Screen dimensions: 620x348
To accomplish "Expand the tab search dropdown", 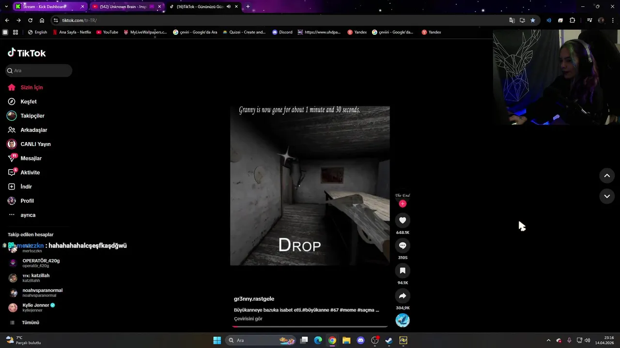I will (x=6, y=7).
